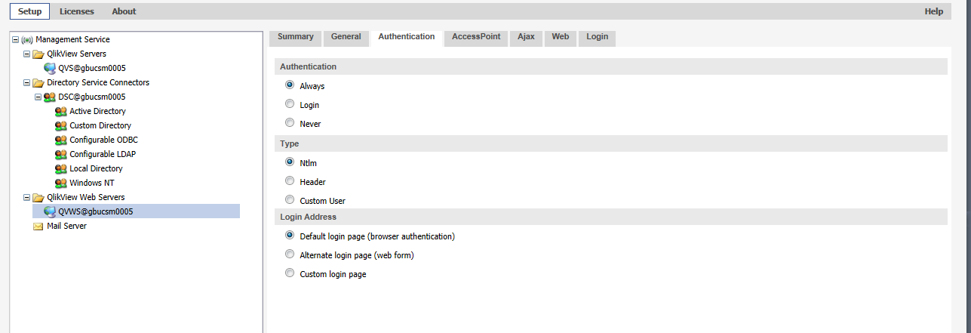Collapse the Management Service root node
This screenshot has height=333, width=971.
click(x=16, y=39)
